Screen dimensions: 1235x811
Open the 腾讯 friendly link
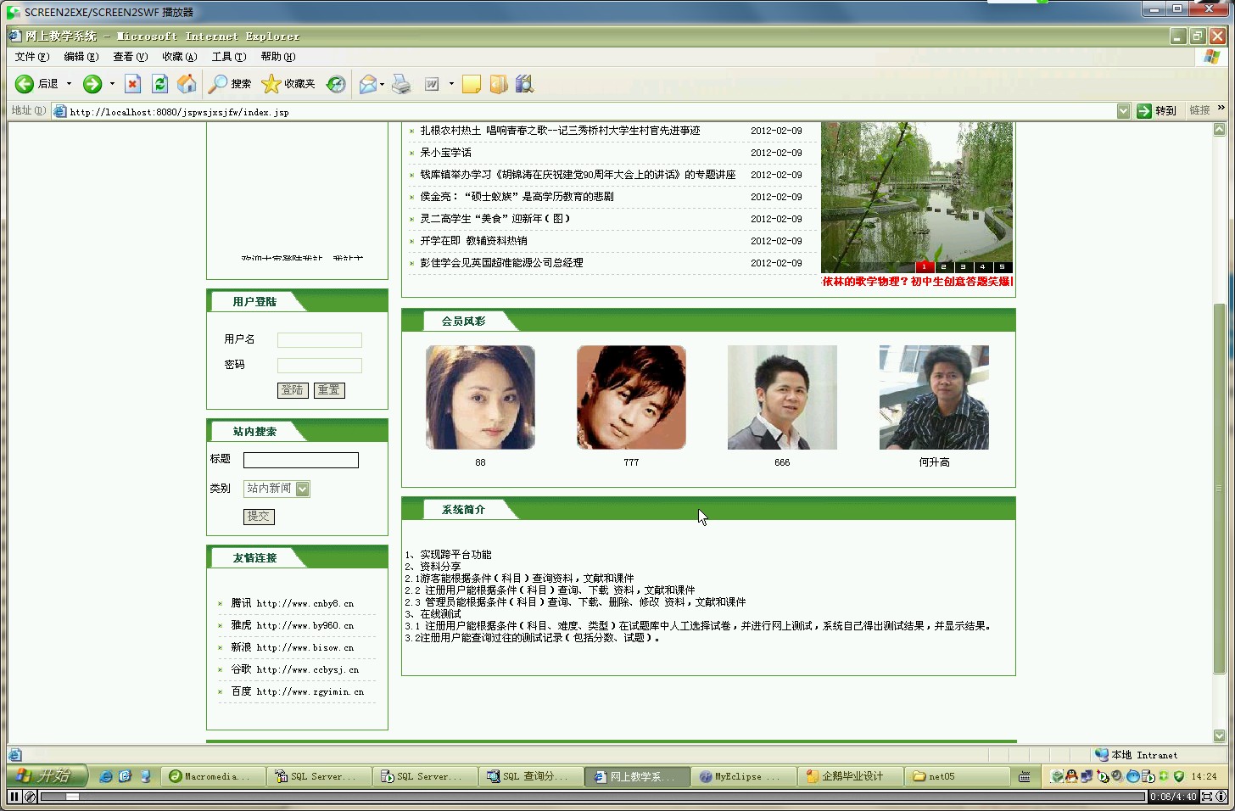(x=292, y=603)
